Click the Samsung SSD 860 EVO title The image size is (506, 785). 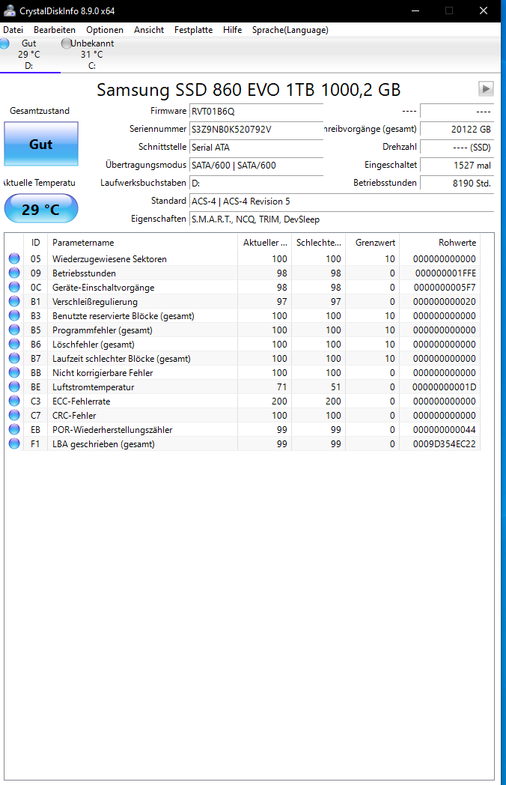(249, 90)
